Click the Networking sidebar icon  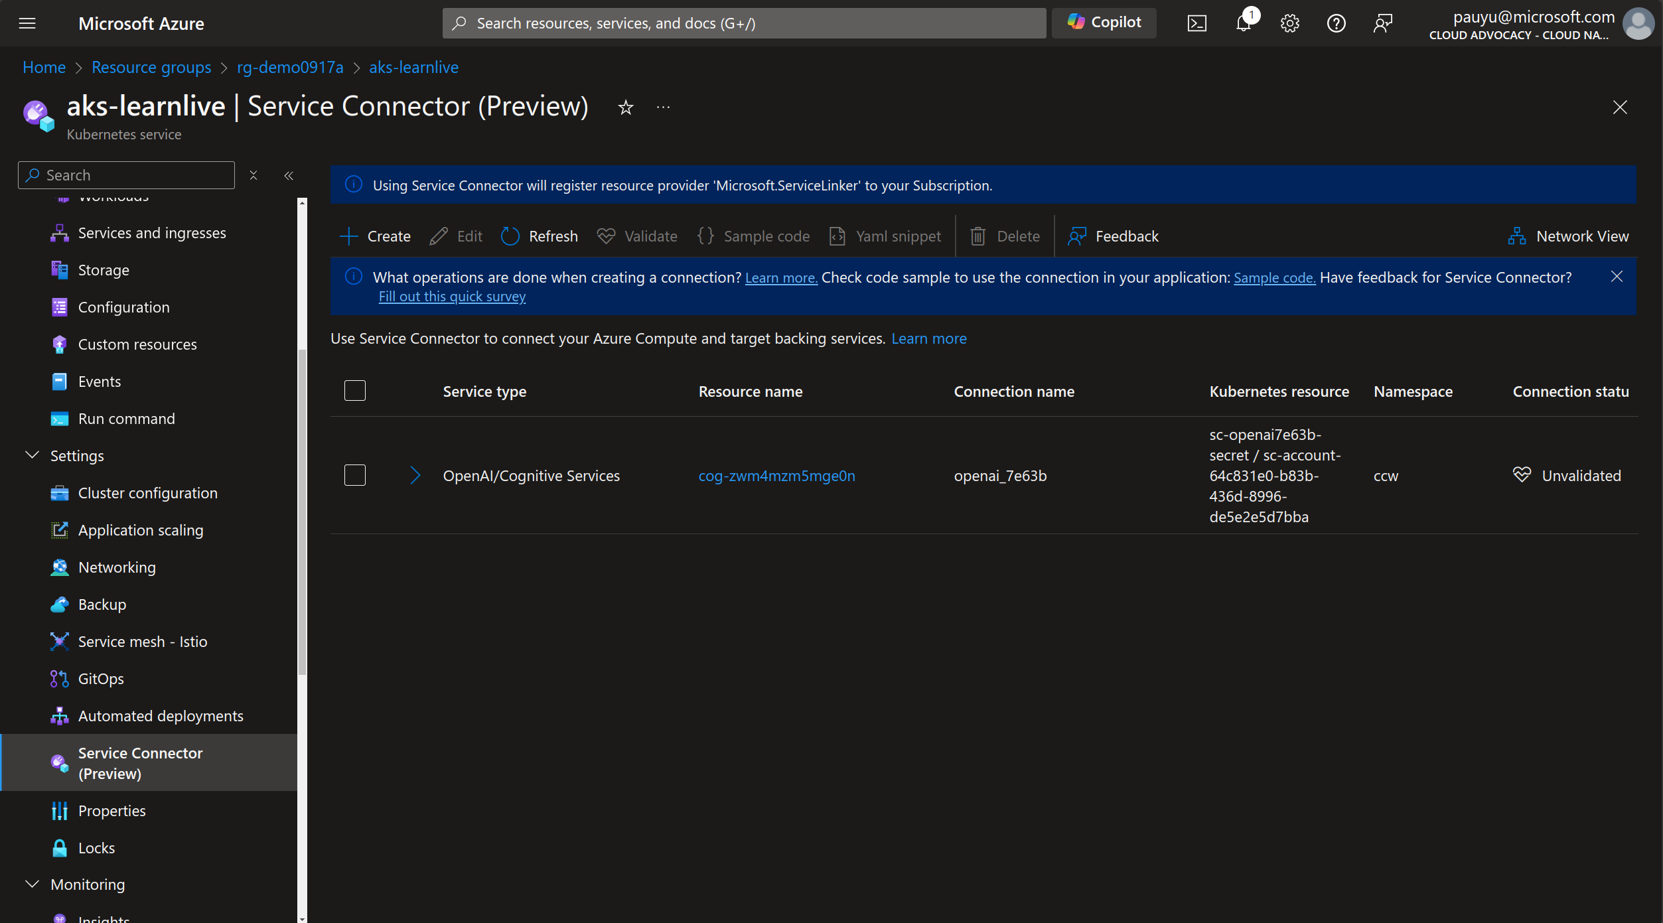click(x=60, y=567)
